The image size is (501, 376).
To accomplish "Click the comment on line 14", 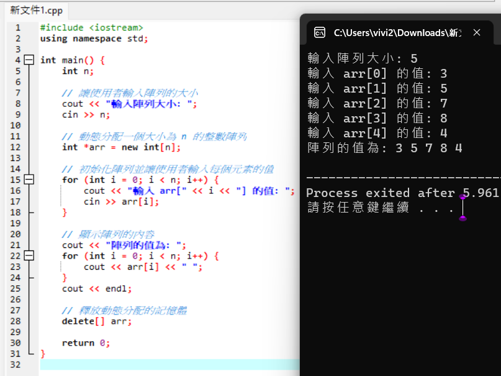I will tap(168, 169).
